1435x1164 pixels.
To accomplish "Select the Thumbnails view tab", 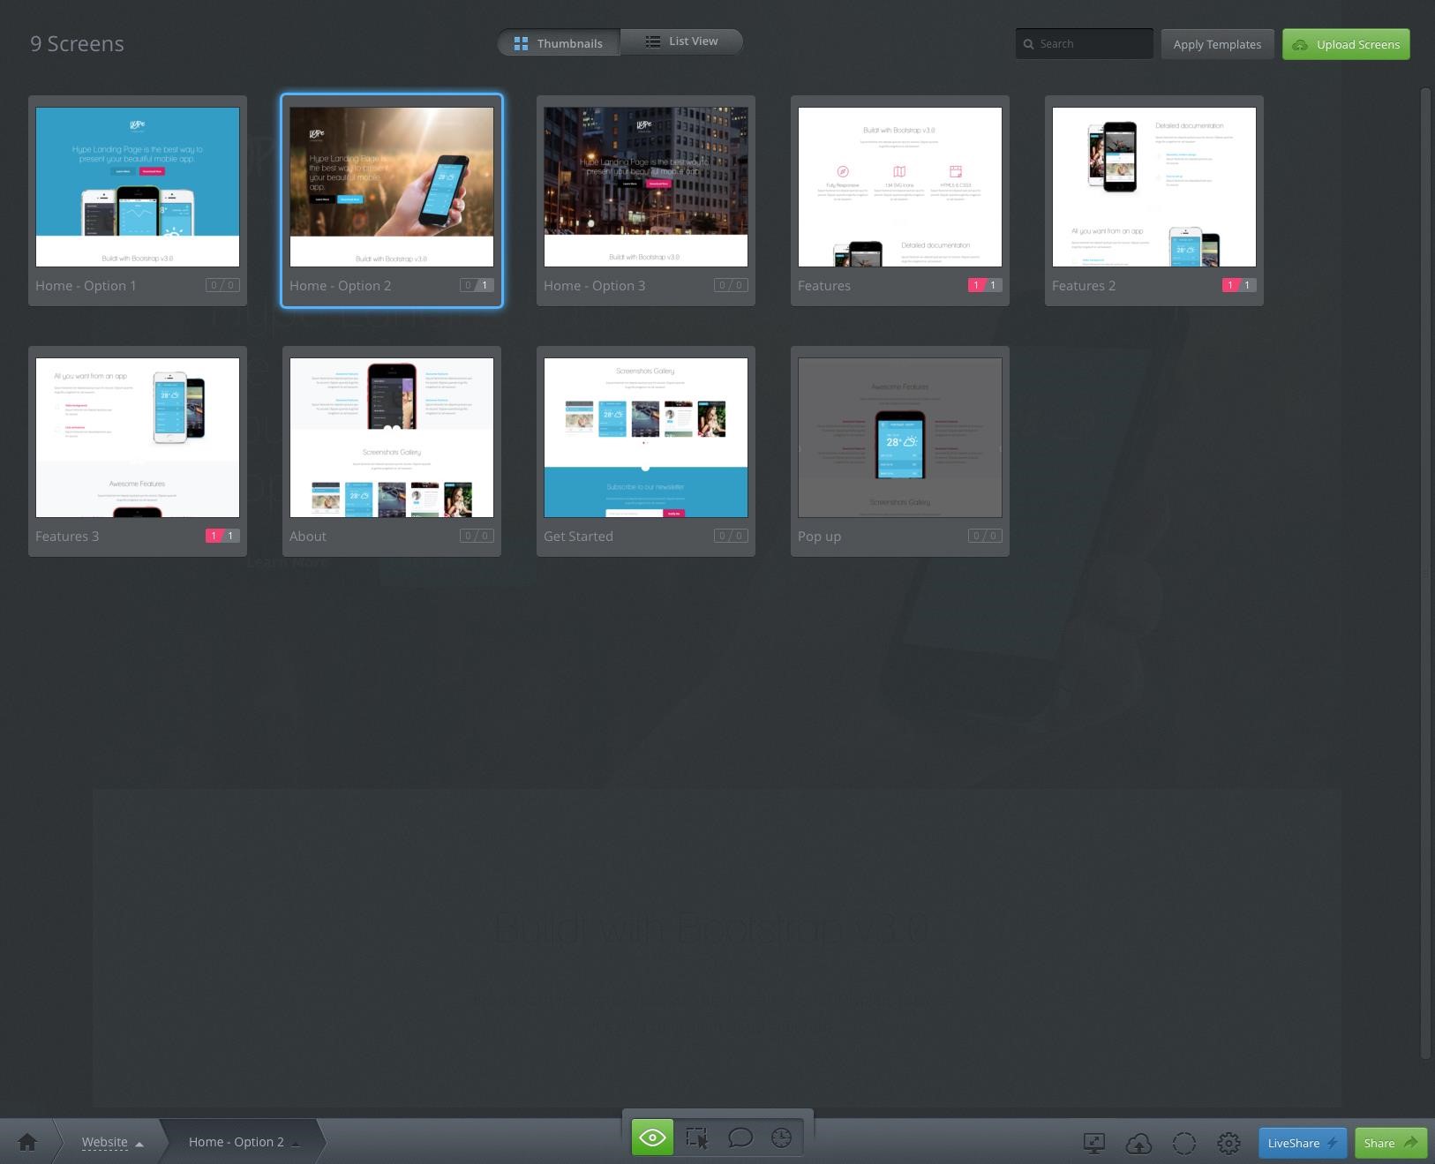I will 559,42.
